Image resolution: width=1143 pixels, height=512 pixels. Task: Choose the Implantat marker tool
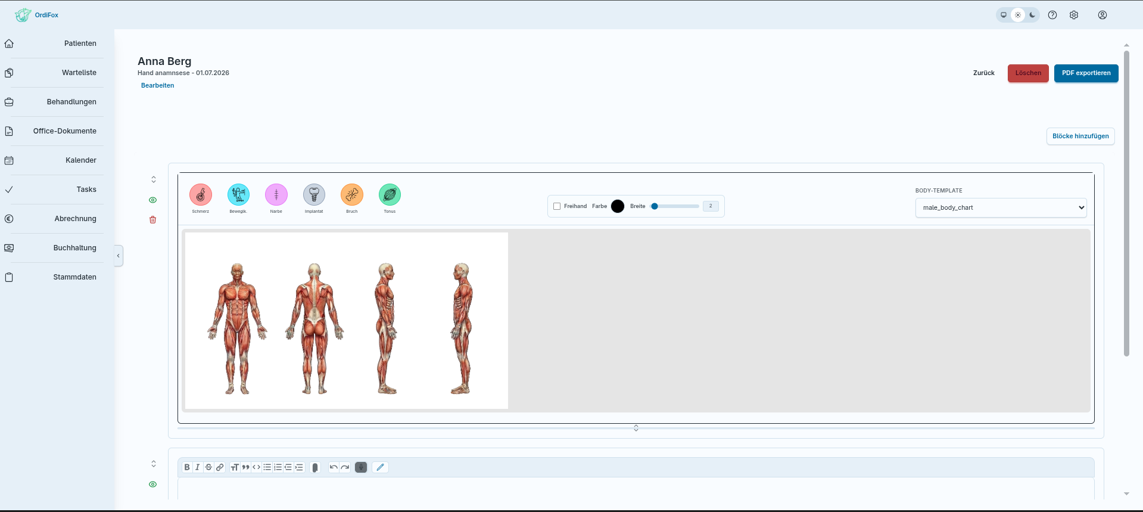pos(314,194)
